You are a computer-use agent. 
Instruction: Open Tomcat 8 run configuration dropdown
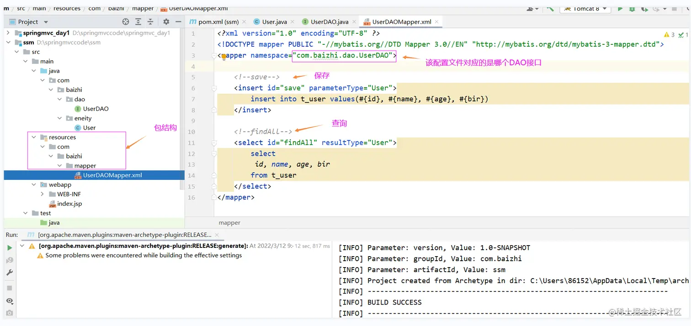coord(605,8)
